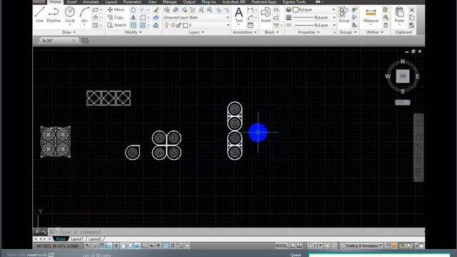Click the N compass direction on ViewCube
The width and height of the screenshot is (457, 257).
403,61
